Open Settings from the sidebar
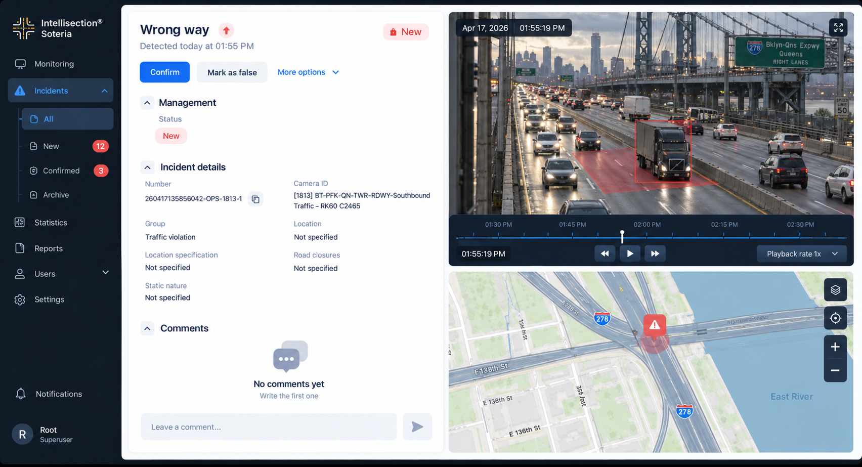Viewport: 862px width, 467px height. (39, 300)
